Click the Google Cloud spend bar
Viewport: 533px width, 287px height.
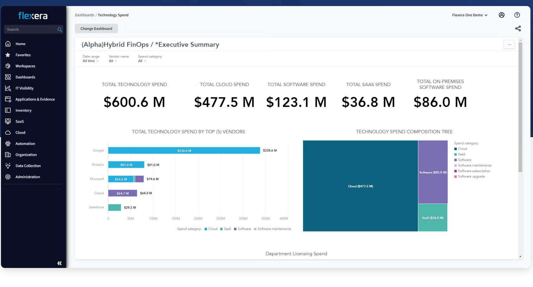pyautogui.click(x=184, y=150)
